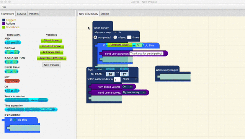Click the Completed Surveys variable inside the if block
Screen dimensions: 245x139
120,45
